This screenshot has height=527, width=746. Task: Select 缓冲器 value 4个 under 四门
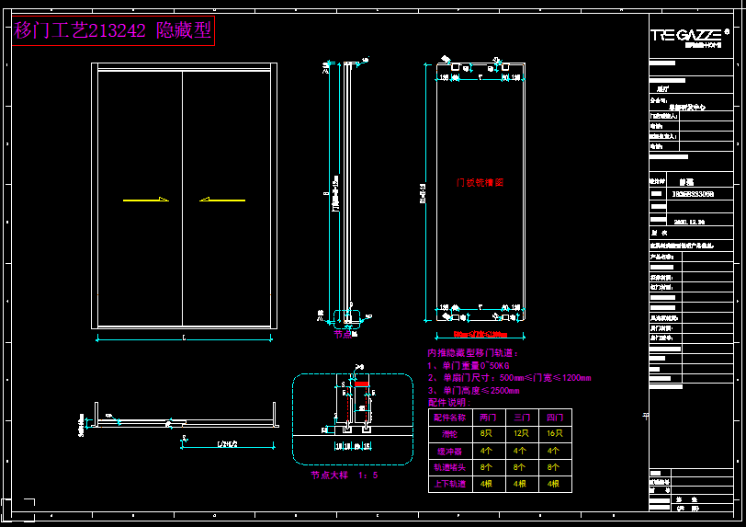pyautogui.click(x=553, y=451)
